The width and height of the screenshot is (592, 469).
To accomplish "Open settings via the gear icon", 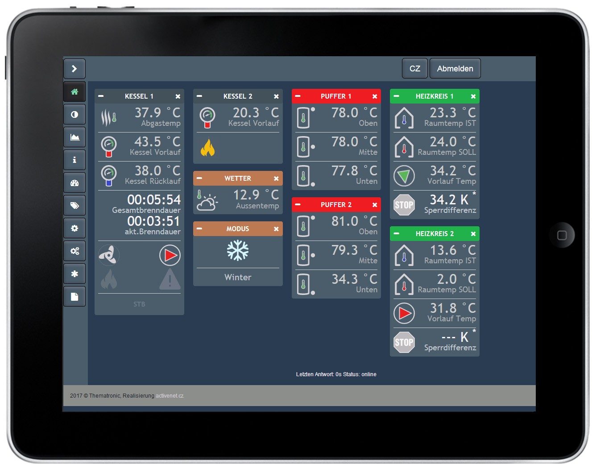I will tap(75, 228).
